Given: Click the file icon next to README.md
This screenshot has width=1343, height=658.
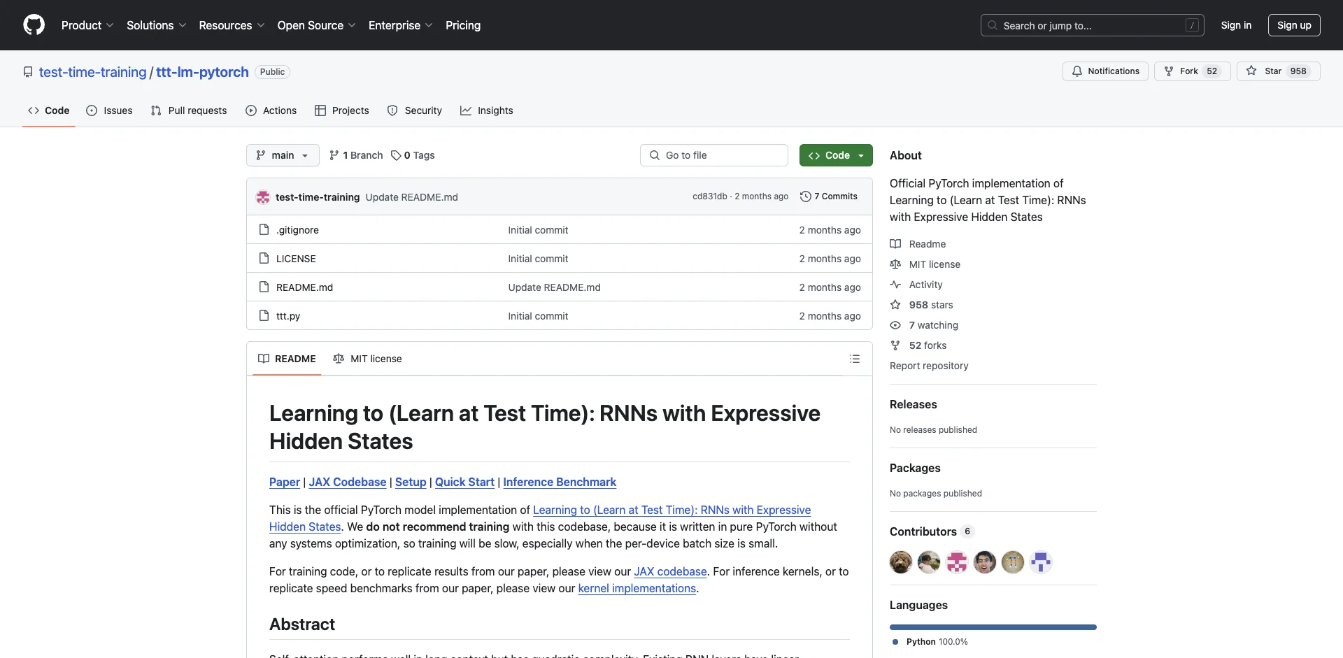Looking at the screenshot, I should pyautogui.click(x=264, y=287).
